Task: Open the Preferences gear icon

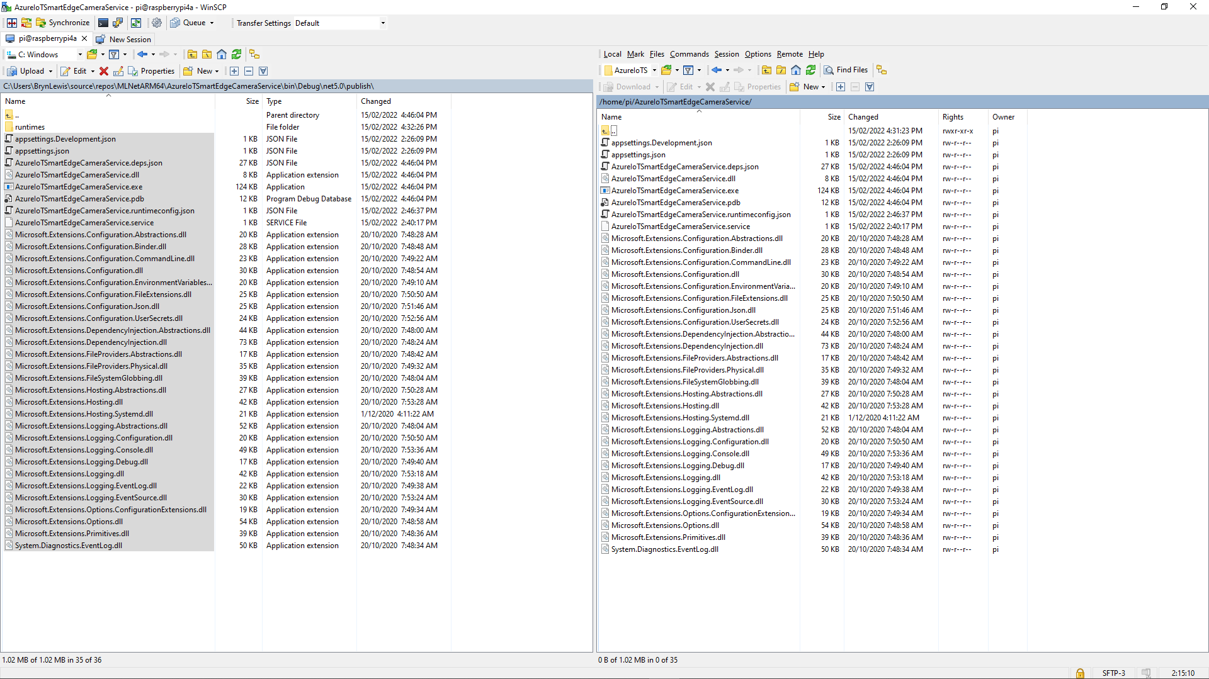Action: pyautogui.click(x=157, y=23)
